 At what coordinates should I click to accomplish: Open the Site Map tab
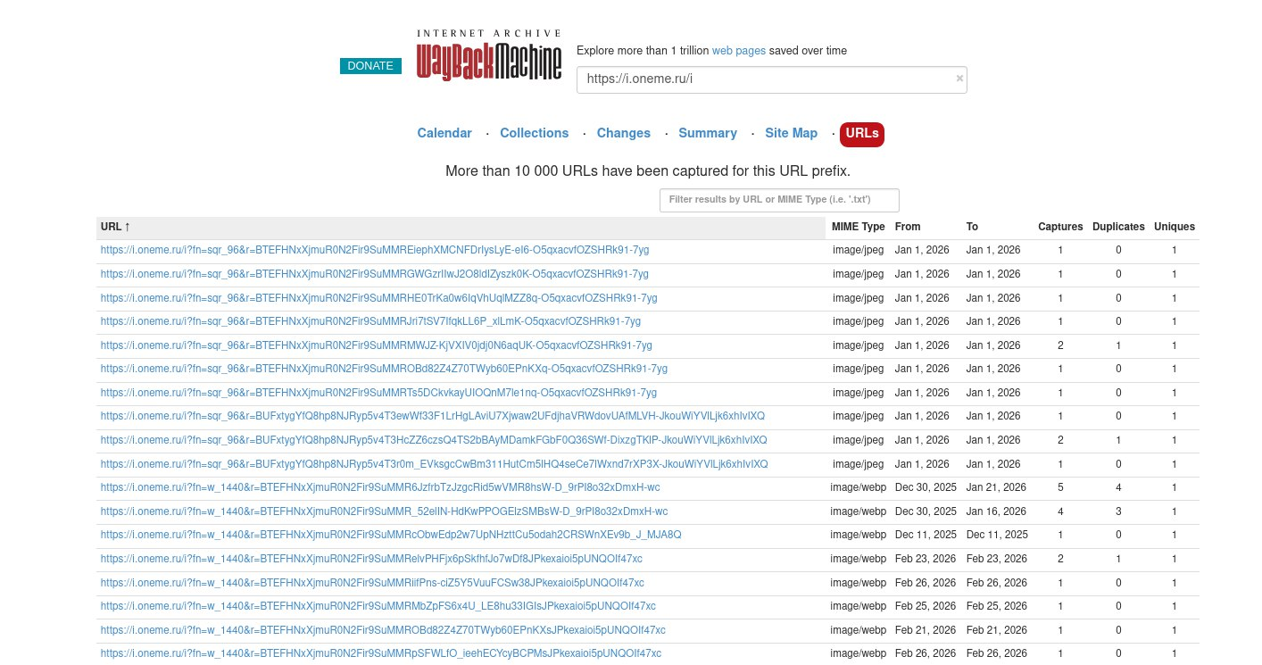(x=791, y=134)
